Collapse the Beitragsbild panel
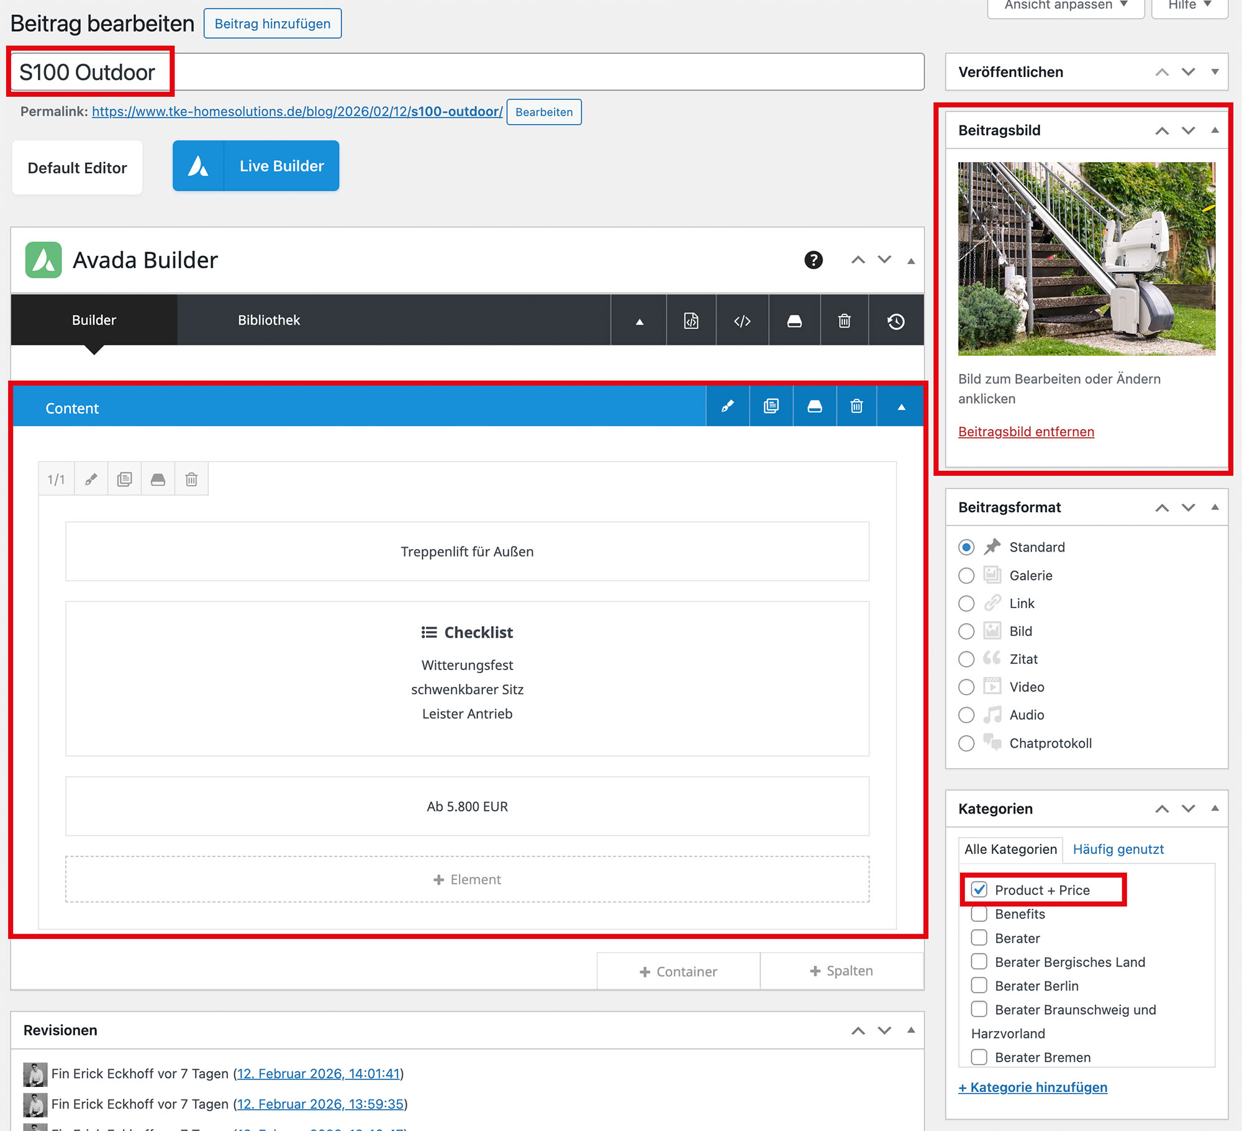The height and width of the screenshot is (1131, 1242). click(1215, 130)
